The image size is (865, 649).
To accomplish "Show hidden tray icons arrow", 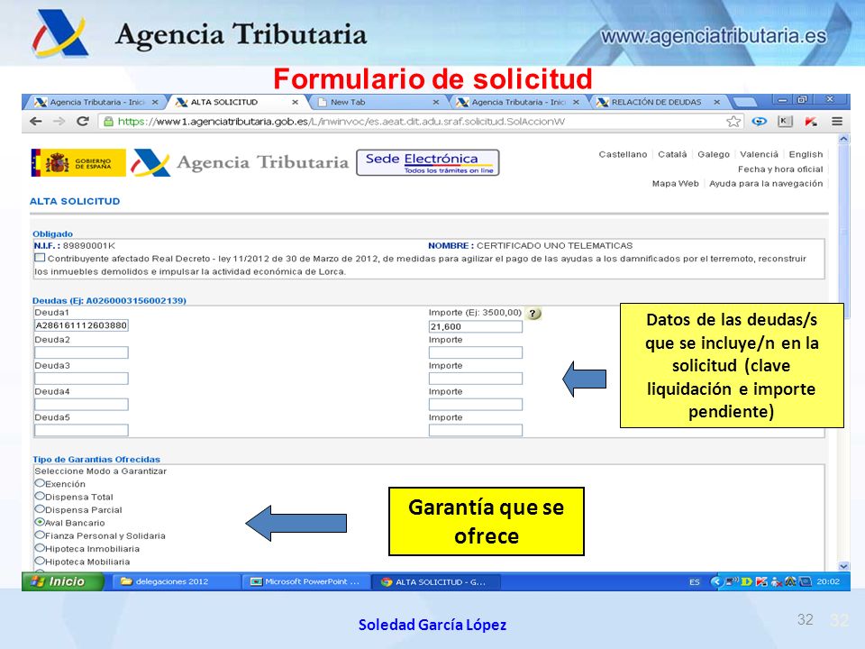I will point(715,581).
